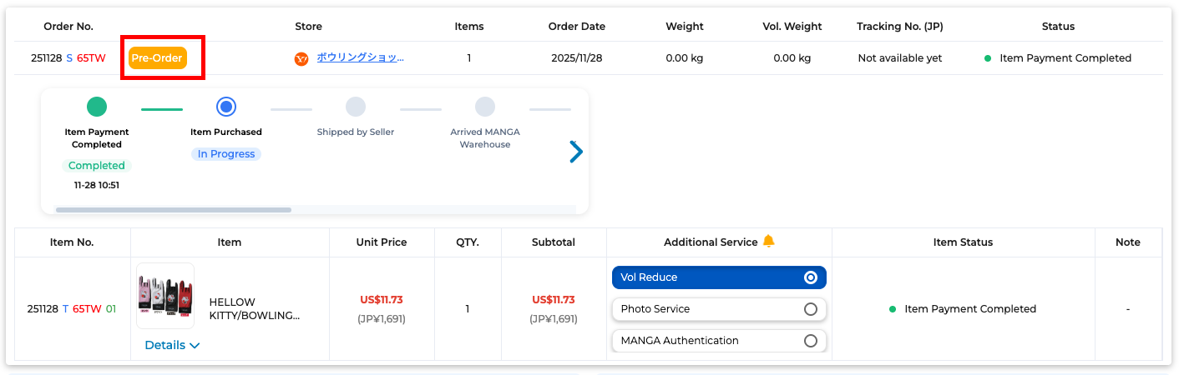The width and height of the screenshot is (1179, 375).
Task: Select the Photo Service option
Action: (x=719, y=309)
